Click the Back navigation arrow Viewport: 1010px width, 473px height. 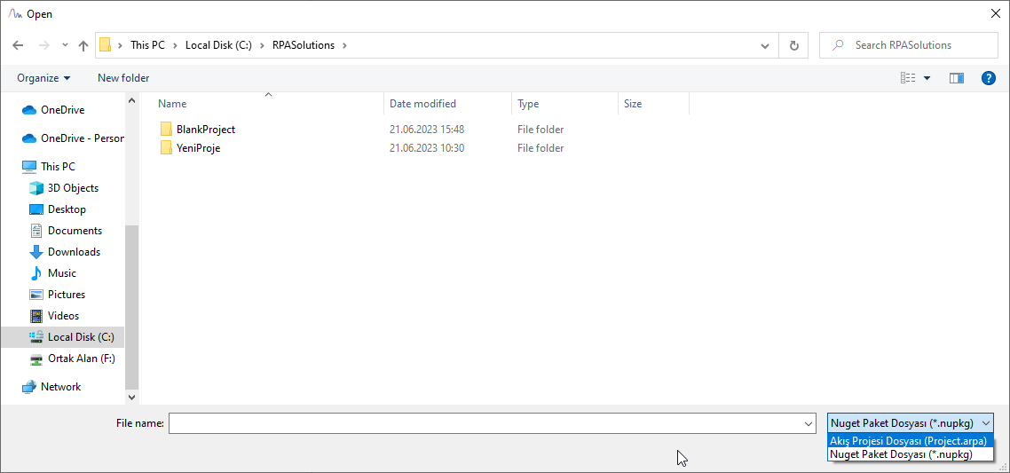(x=18, y=45)
